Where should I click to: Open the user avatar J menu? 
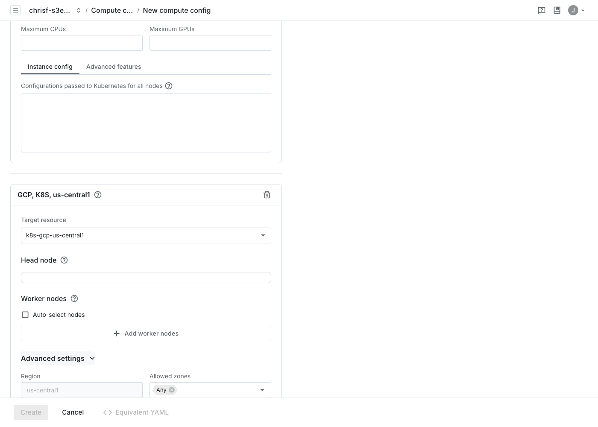(576, 10)
